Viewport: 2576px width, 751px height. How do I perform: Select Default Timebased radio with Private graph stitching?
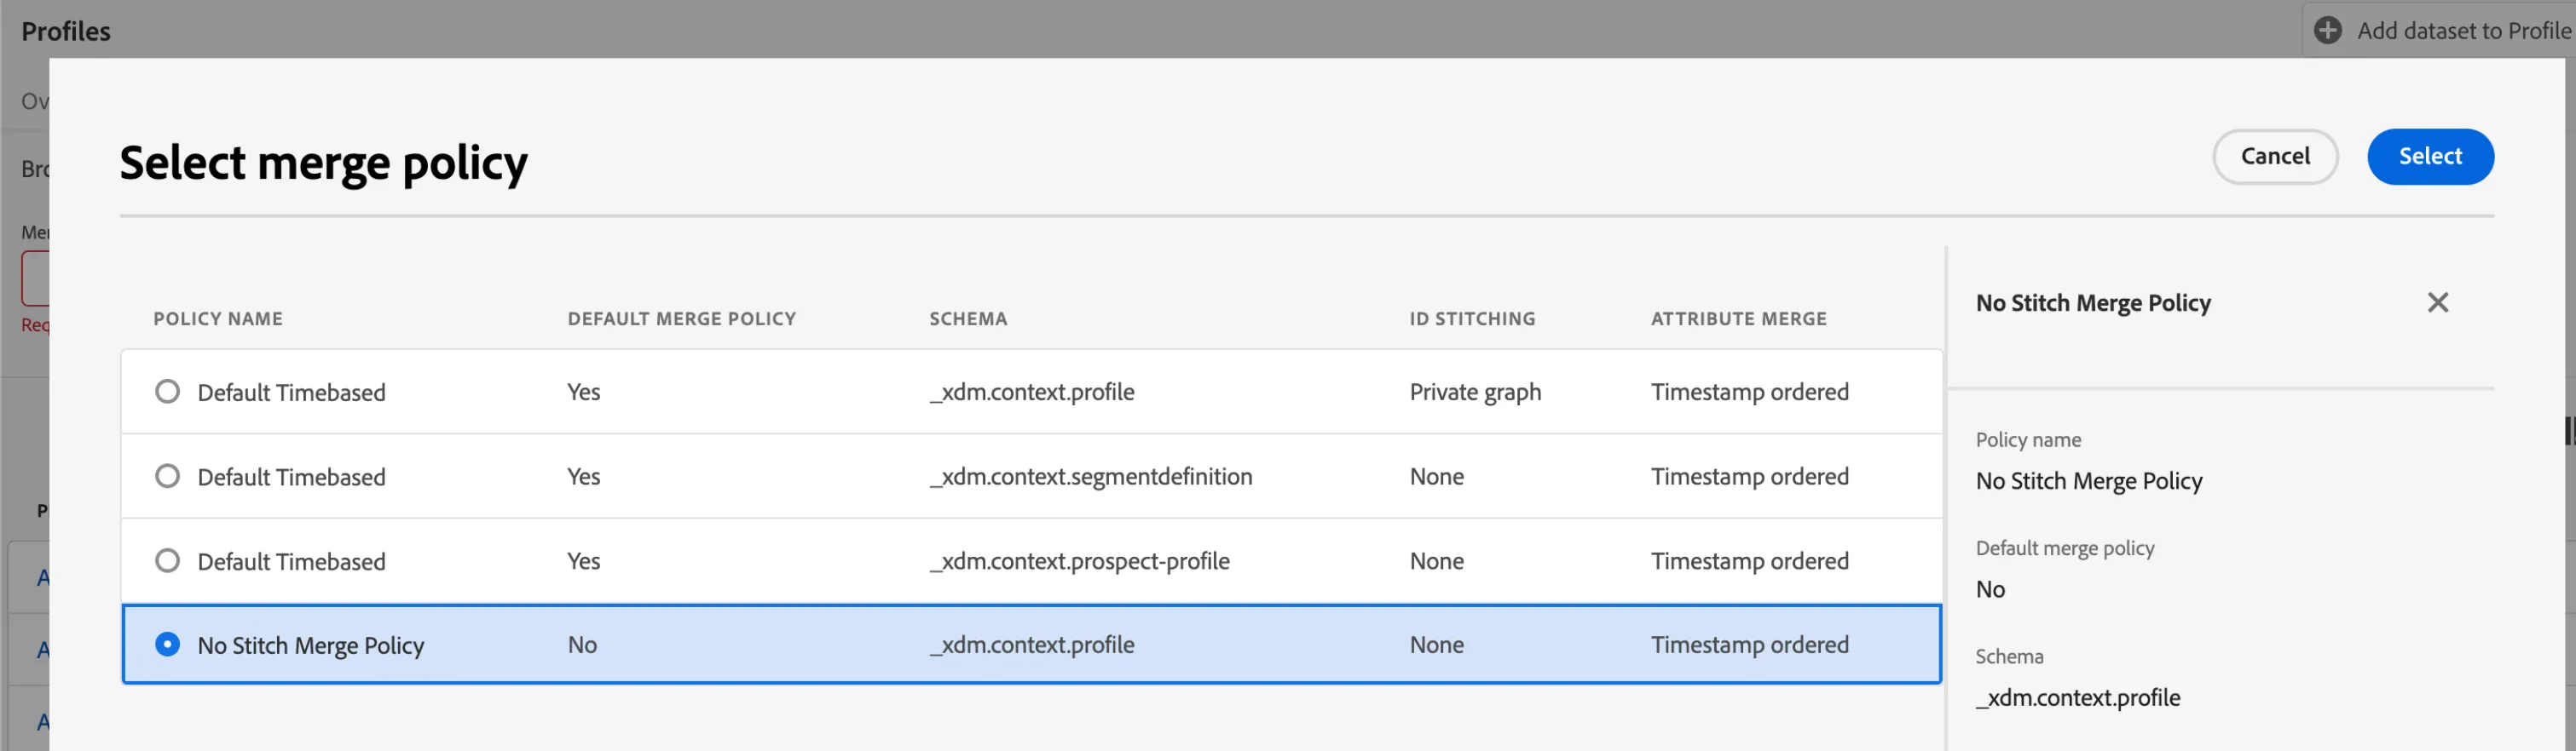[x=168, y=392]
